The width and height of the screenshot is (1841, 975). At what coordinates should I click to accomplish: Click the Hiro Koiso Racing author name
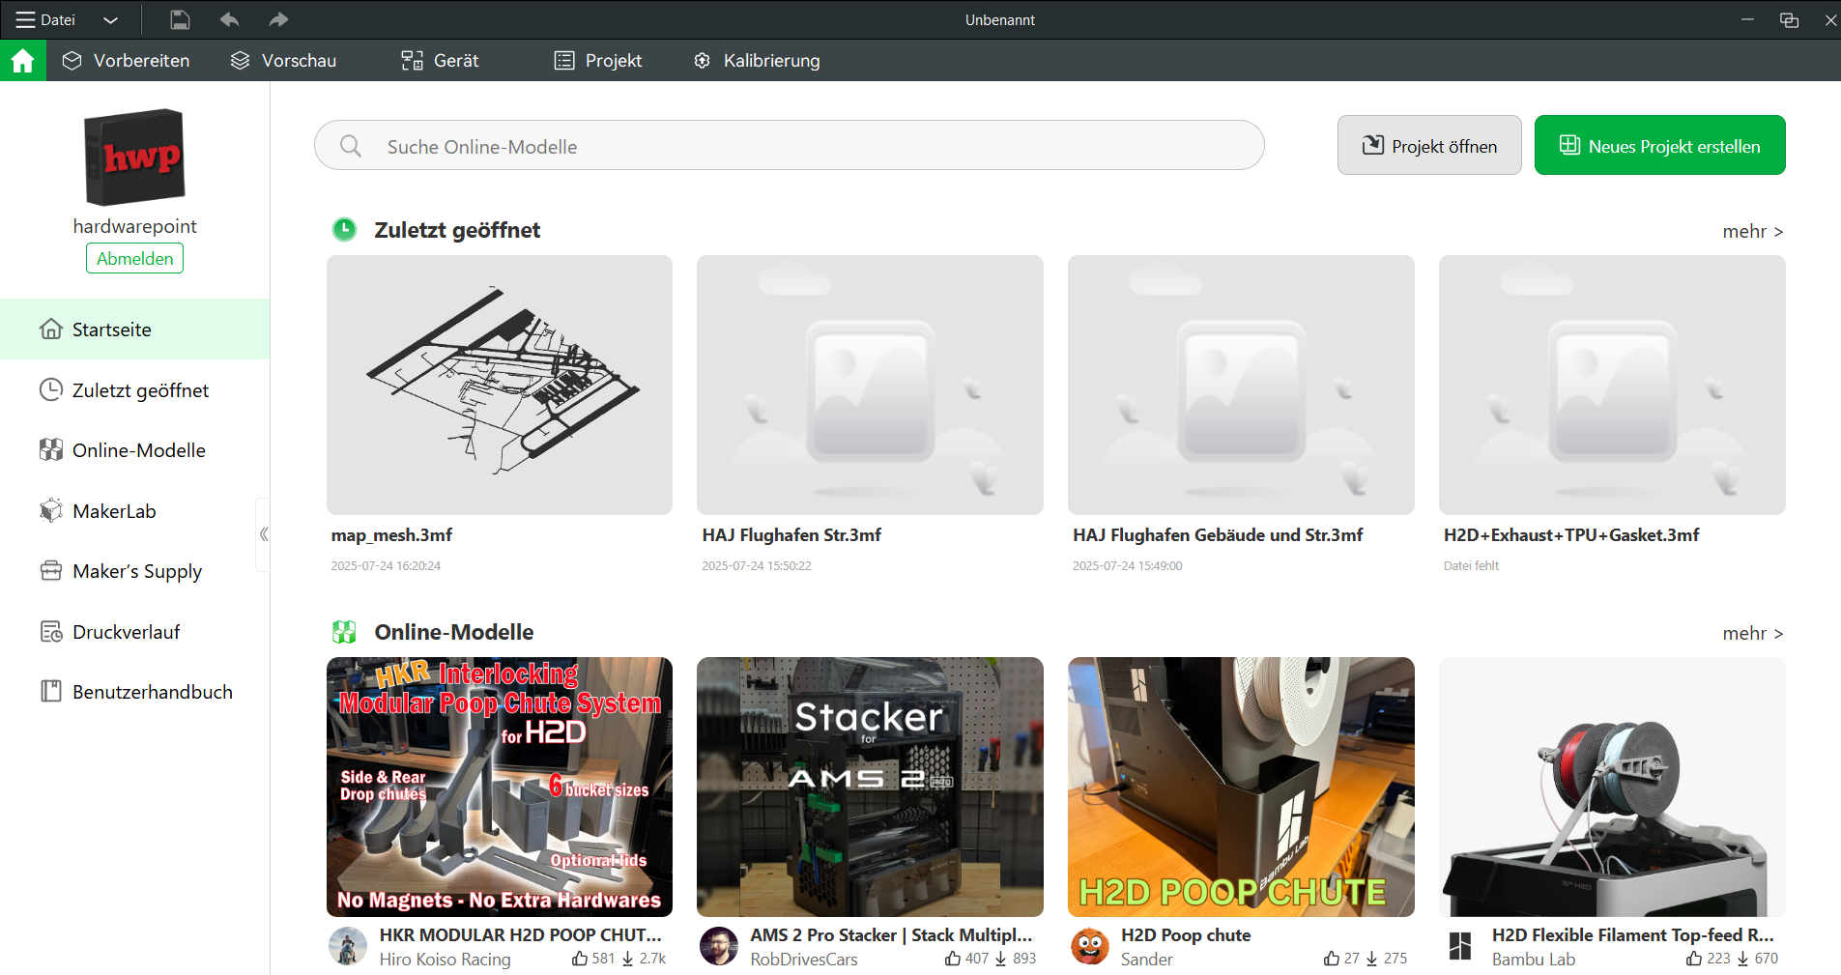[x=445, y=960]
